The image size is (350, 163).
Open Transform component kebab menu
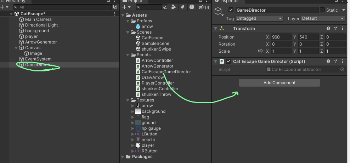[x=343, y=29]
